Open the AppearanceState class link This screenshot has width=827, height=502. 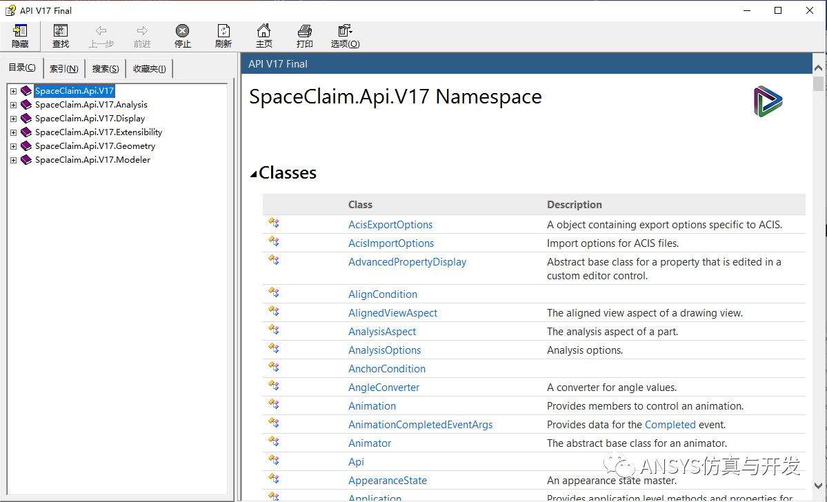(x=387, y=481)
